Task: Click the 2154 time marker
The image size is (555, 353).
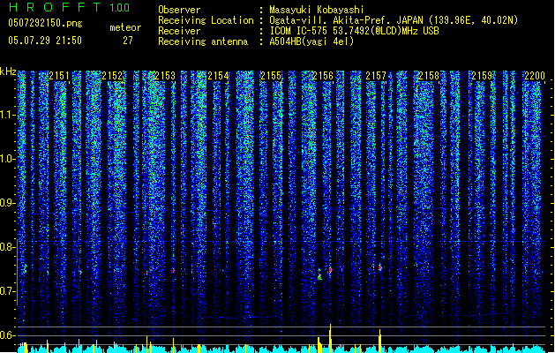Action: tap(218, 76)
